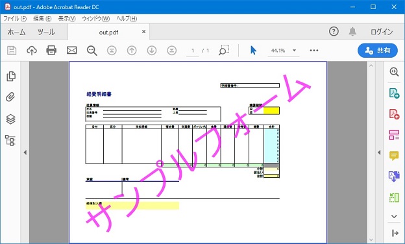
Task: Show more tools chevron in right pane
Action: coord(394,216)
